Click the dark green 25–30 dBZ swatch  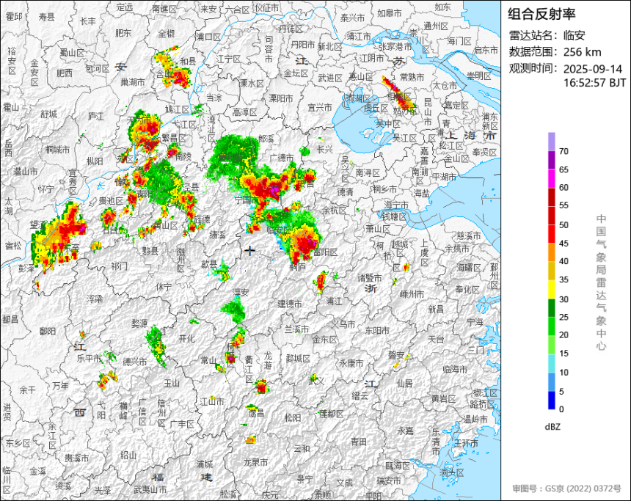(x=552, y=308)
